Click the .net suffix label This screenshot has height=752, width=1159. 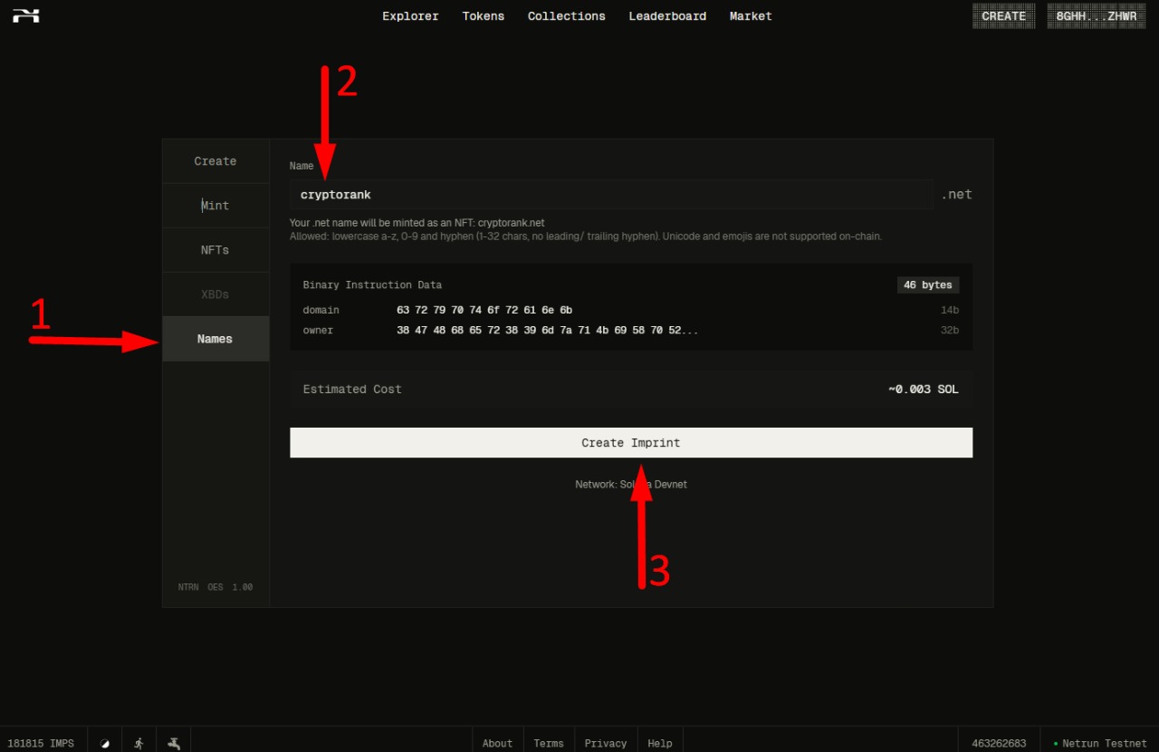[956, 195]
